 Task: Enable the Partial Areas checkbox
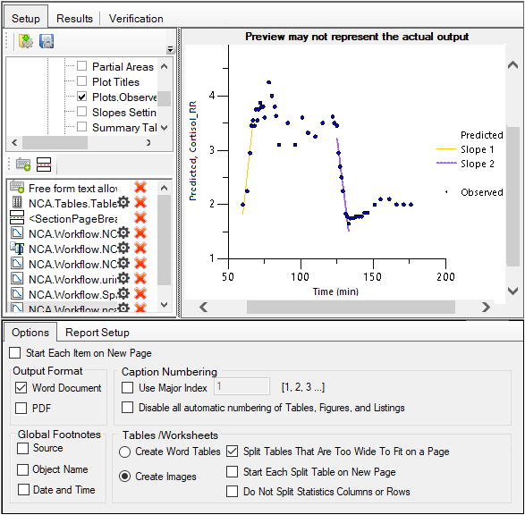pos(82,66)
